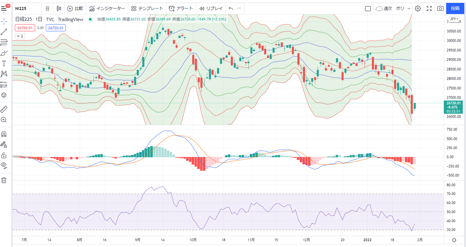
Task: Expand the collapsed indicator legend '2'
Action: click(19, 36)
